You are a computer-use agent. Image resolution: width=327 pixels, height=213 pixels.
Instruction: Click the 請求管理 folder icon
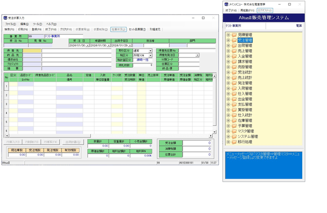pyautogui.click(x=234, y=61)
